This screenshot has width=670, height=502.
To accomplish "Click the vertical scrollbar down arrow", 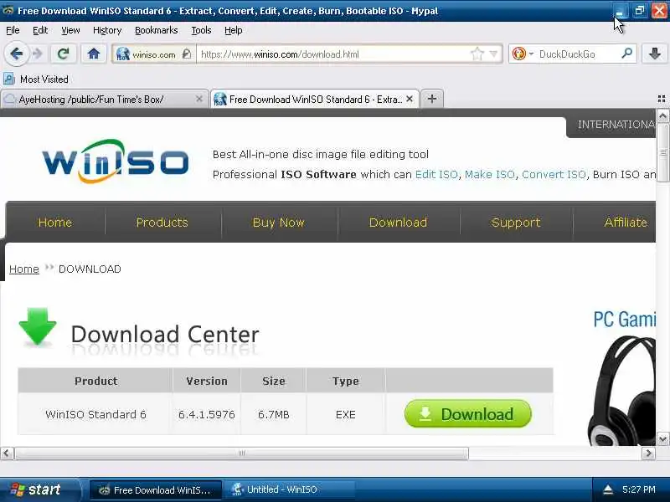I will (662, 438).
